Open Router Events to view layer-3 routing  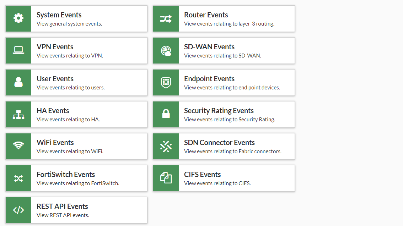click(x=224, y=18)
